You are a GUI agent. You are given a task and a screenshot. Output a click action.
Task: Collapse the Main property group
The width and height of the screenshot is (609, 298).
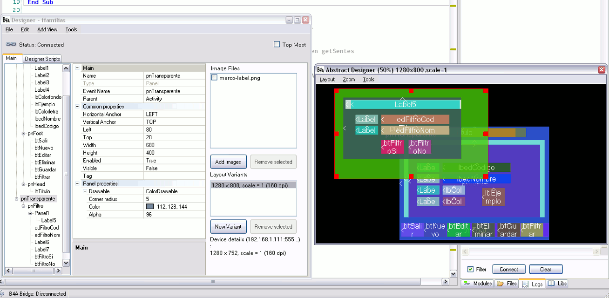pyautogui.click(x=78, y=68)
